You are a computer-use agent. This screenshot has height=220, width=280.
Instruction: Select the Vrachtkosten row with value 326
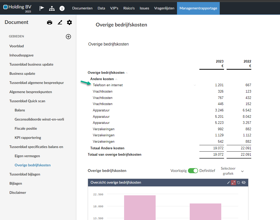tap(169, 91)
